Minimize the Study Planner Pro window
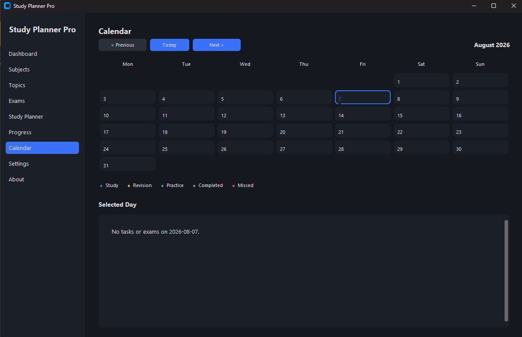 pos(474,6)
